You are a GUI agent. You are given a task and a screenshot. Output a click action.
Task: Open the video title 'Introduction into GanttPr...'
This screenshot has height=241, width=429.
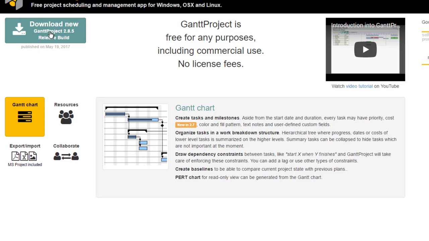(365, 25)
